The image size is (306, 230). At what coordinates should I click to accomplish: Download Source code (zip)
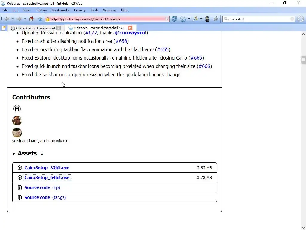[42, 187]
